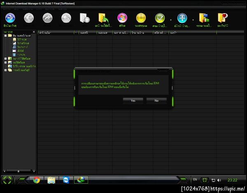Click the folder with colored bars icon
Screen dimensions: 247x193
pyautogui.click(x=204, y=18)
